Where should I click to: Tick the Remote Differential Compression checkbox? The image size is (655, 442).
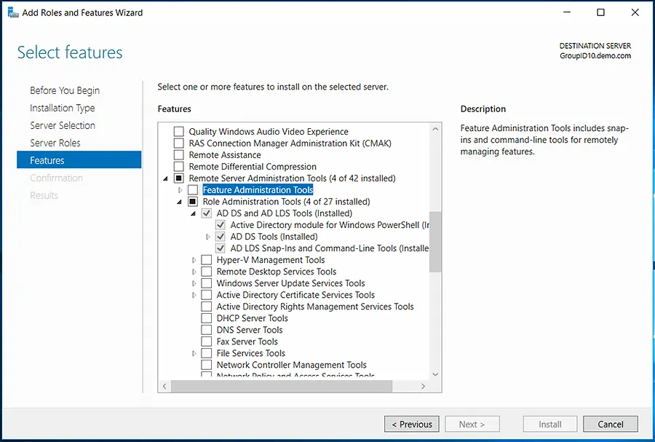point(179,167)
